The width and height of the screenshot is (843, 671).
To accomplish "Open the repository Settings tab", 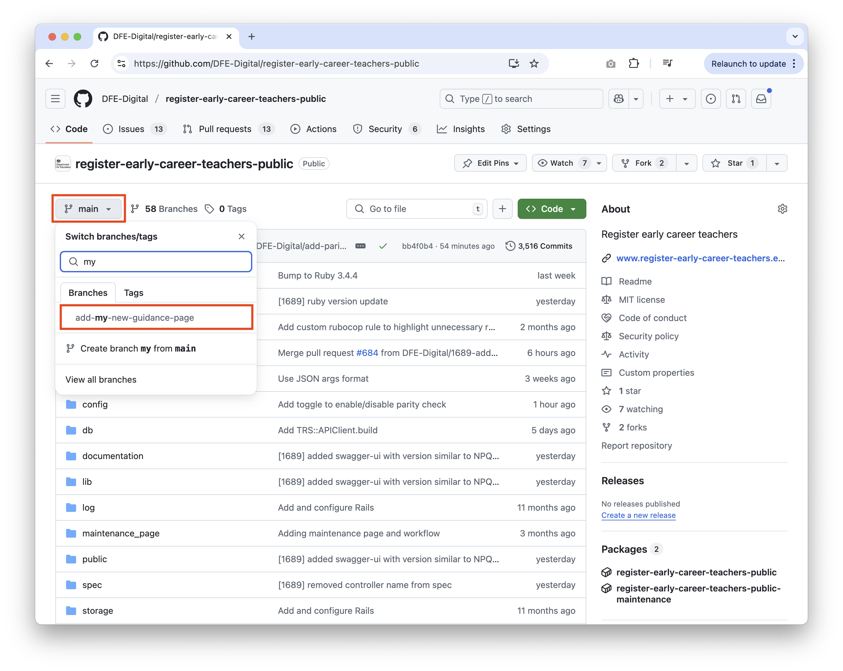I will [526, 129].
